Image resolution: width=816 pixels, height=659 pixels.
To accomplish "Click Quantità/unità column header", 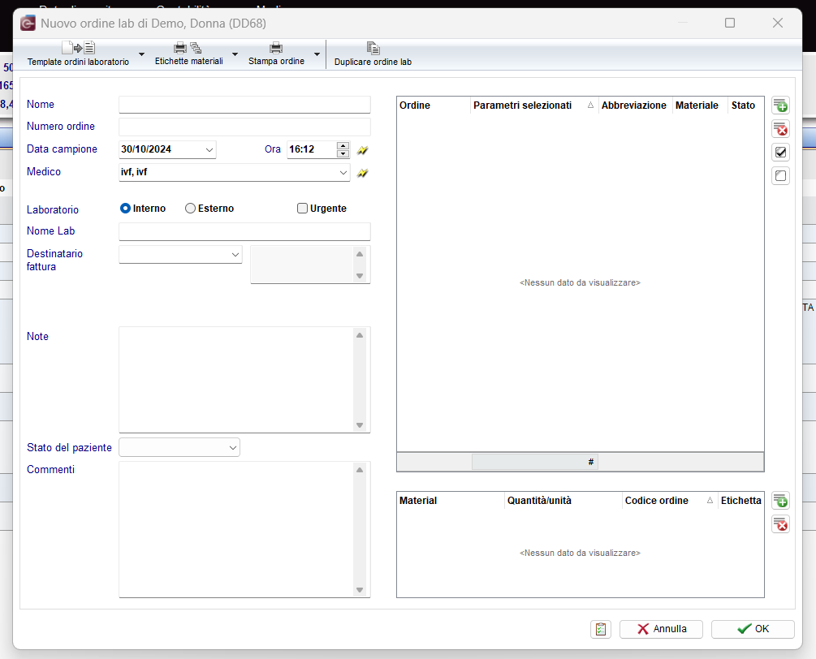I will [563, 501].
